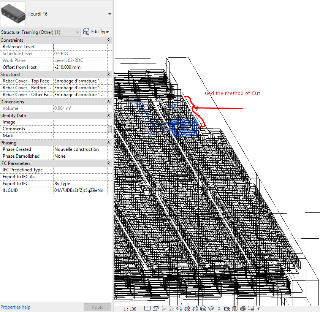Select the Detail Level icon
Viewport: 320px width, 312px height.
[x=147, y=308]
